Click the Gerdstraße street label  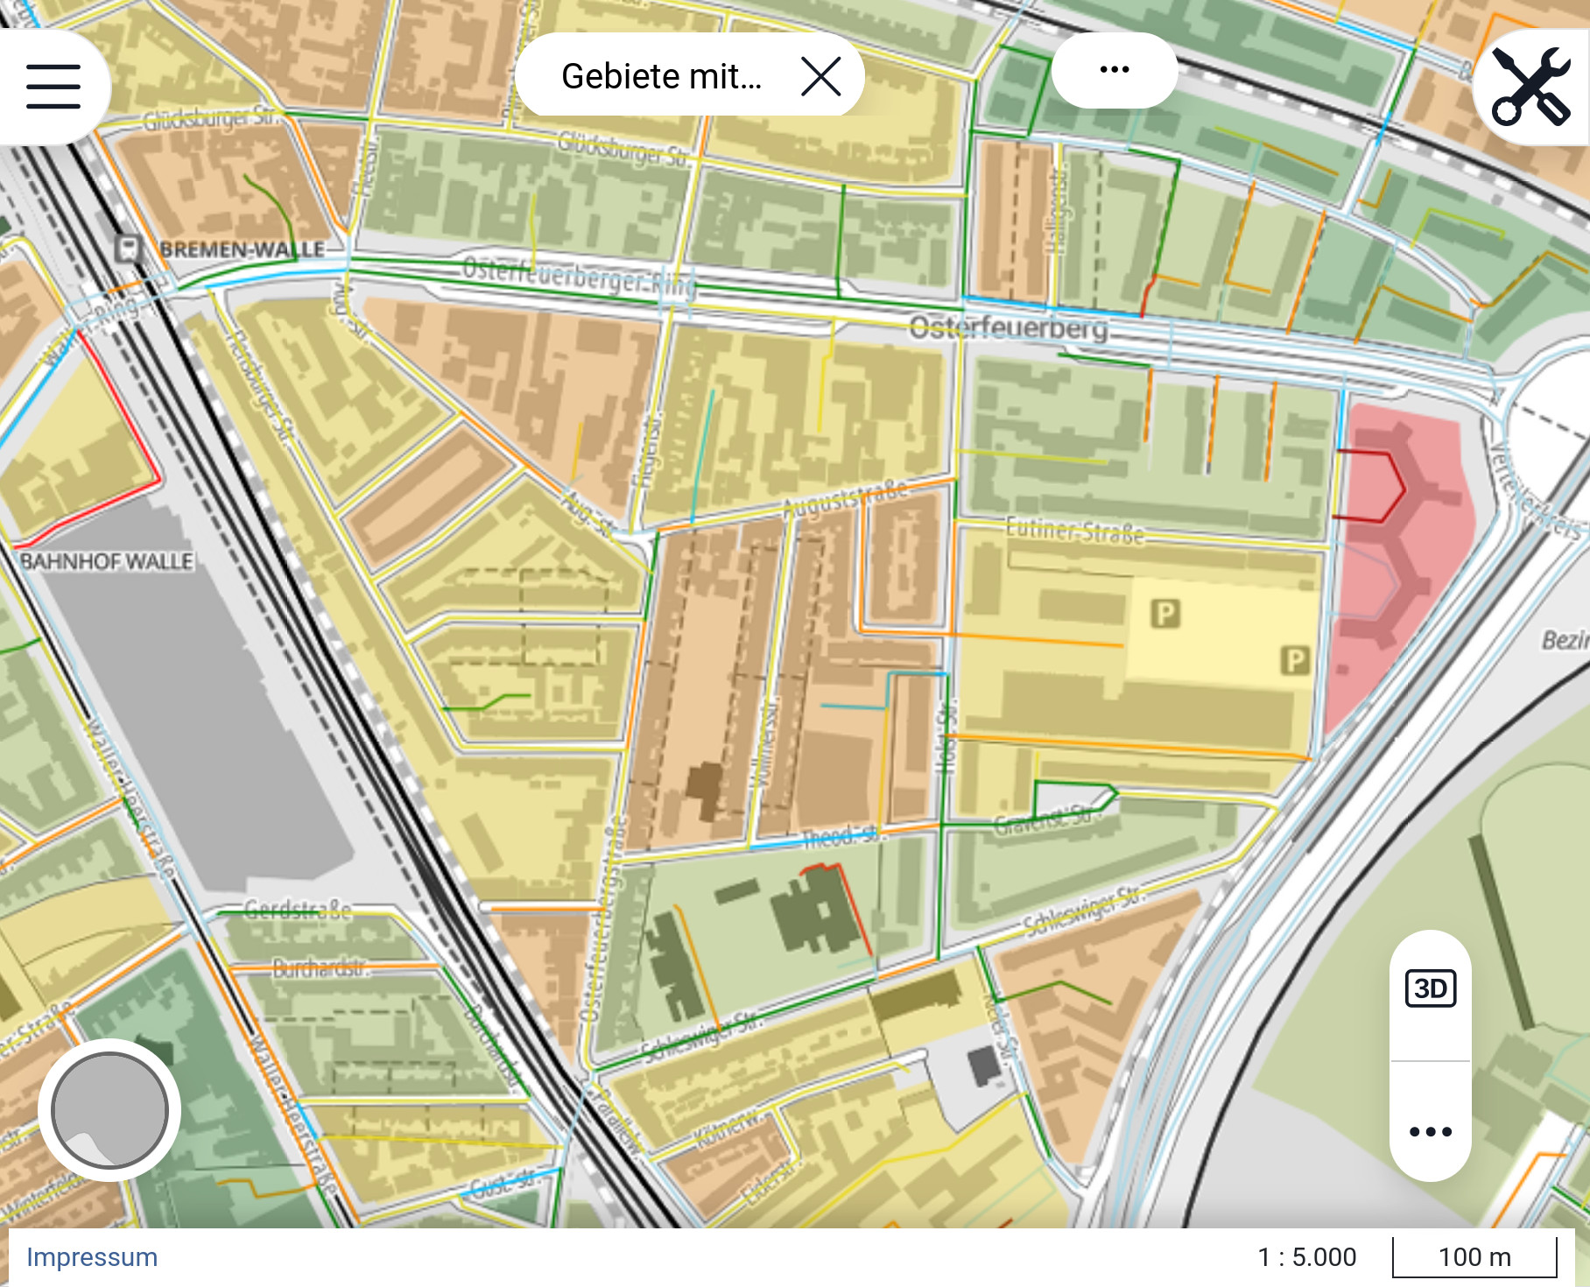point(298,911)
